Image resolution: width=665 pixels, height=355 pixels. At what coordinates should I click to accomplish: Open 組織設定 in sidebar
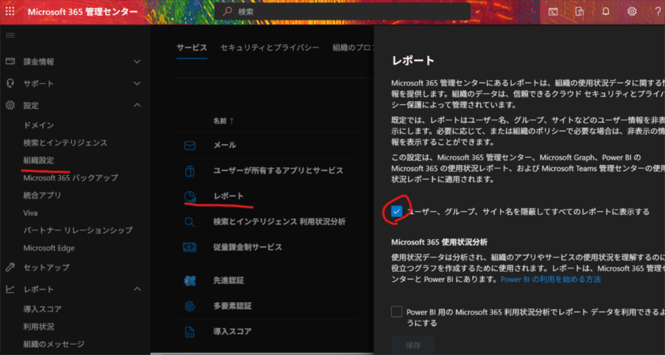click(38, 160)
